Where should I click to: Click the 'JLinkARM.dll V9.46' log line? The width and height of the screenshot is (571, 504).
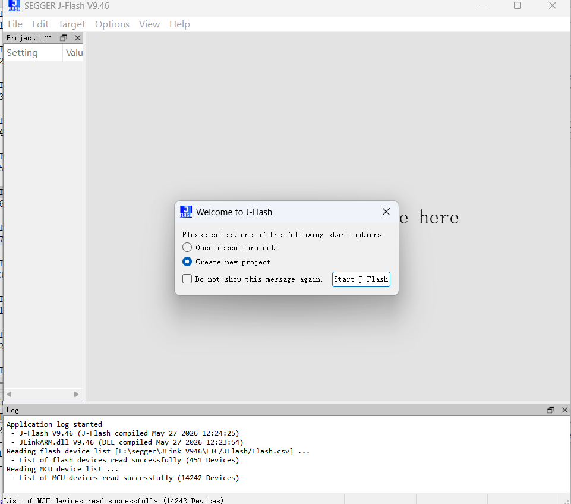pos(127,442)
